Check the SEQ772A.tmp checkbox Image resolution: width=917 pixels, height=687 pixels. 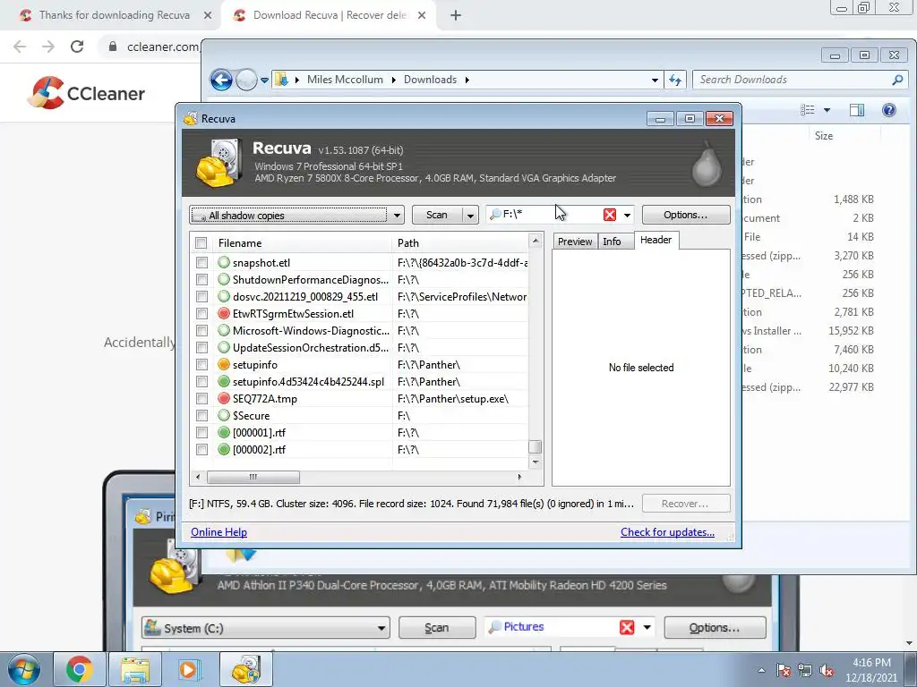point(201,398)
